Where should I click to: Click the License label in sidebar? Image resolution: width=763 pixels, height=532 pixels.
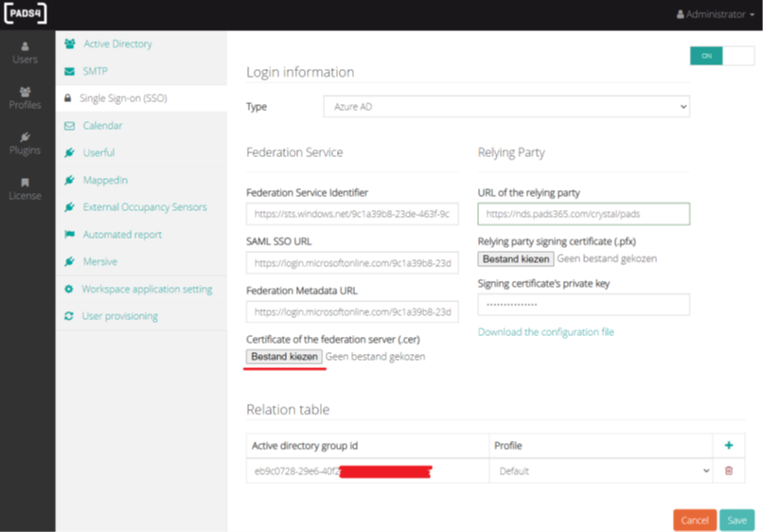(25, 196)
